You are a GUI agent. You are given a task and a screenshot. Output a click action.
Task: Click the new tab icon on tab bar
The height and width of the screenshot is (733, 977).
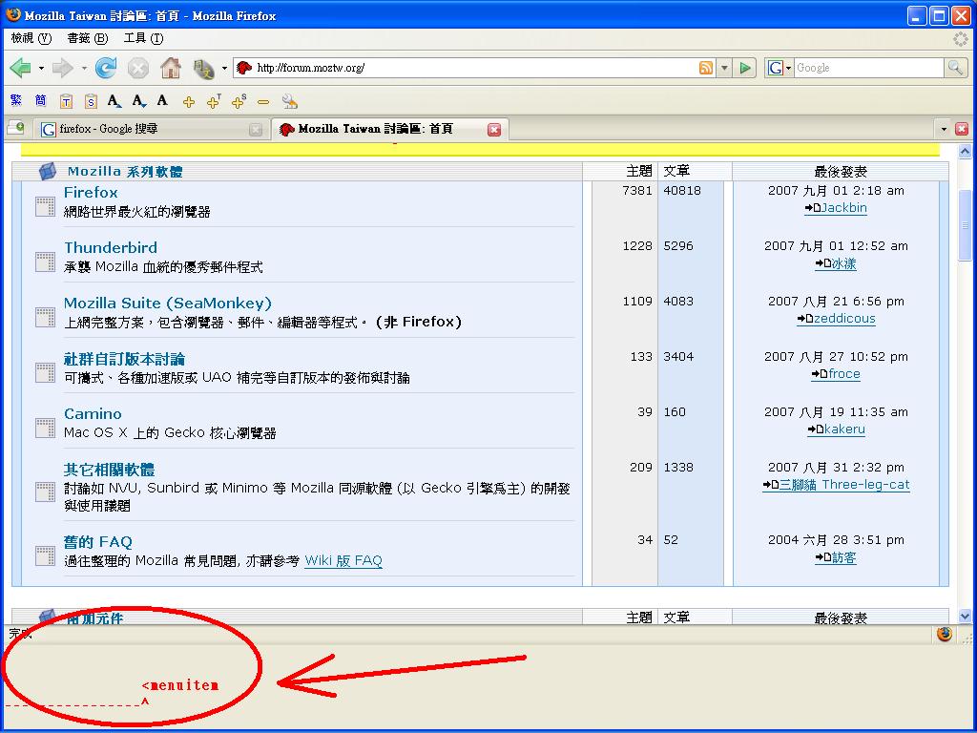tap(15, 129)
